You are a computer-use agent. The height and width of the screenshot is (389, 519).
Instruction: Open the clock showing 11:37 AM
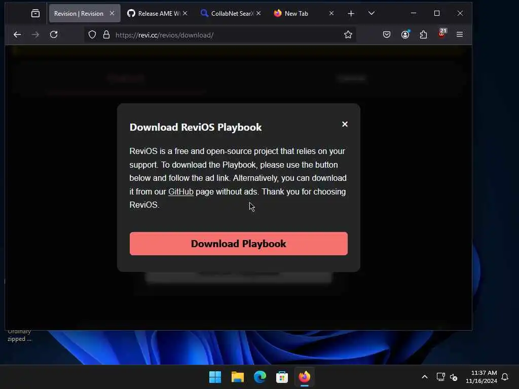pos(481,377)
